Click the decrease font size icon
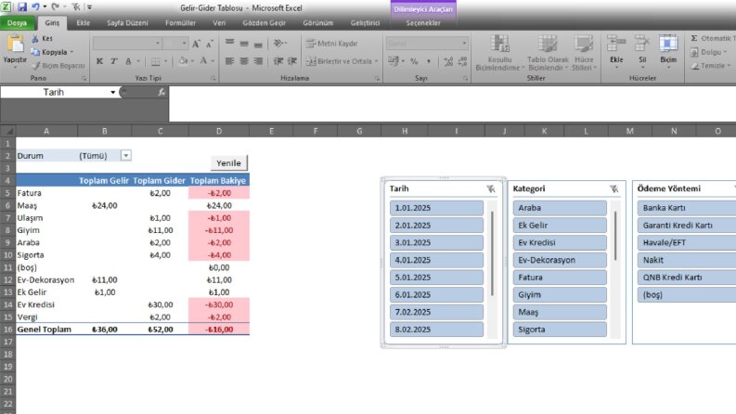The image size is (736, 414). click(210, 44)
